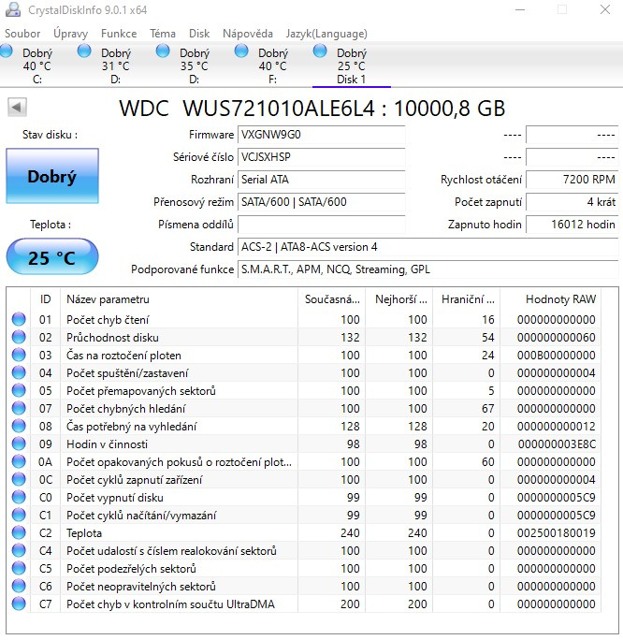Click RAW value 002500180019

click(557, 533)
